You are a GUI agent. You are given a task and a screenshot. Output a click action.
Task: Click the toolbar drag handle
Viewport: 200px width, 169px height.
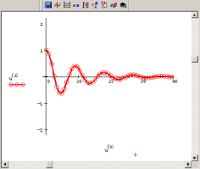pyautogui.click(x=41, y=5)
